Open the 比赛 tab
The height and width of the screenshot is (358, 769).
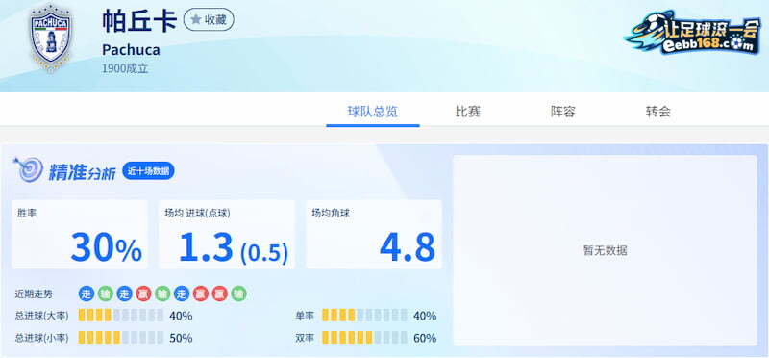point(467,112)
